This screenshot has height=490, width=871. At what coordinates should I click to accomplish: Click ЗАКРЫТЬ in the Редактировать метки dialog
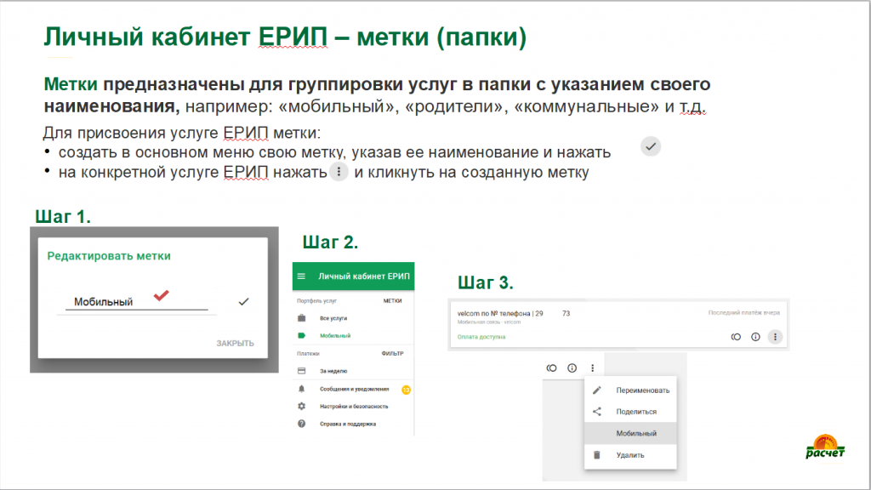(235, 344)
